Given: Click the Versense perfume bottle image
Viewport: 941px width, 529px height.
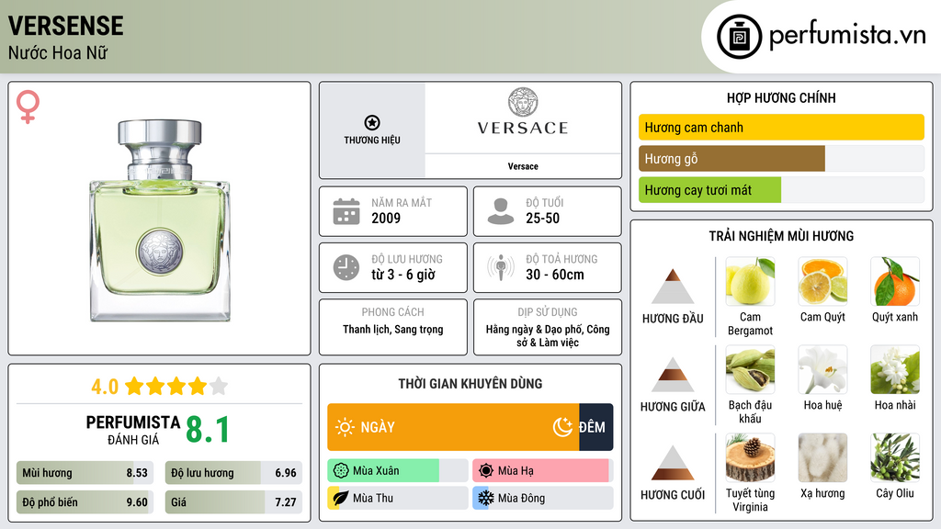Looking at the screenshot, I should tap(160, 219).
